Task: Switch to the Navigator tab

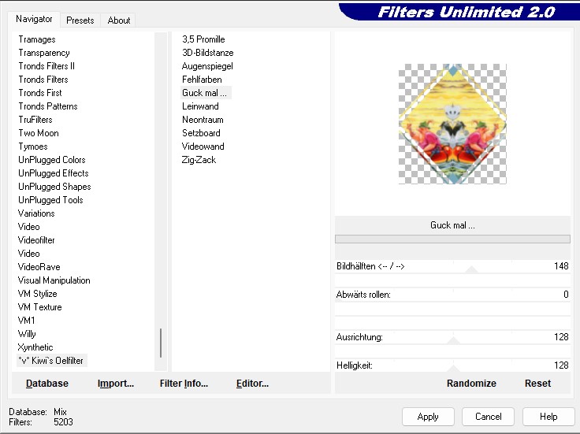Action: pyautogui.click(x=34, y=19)
